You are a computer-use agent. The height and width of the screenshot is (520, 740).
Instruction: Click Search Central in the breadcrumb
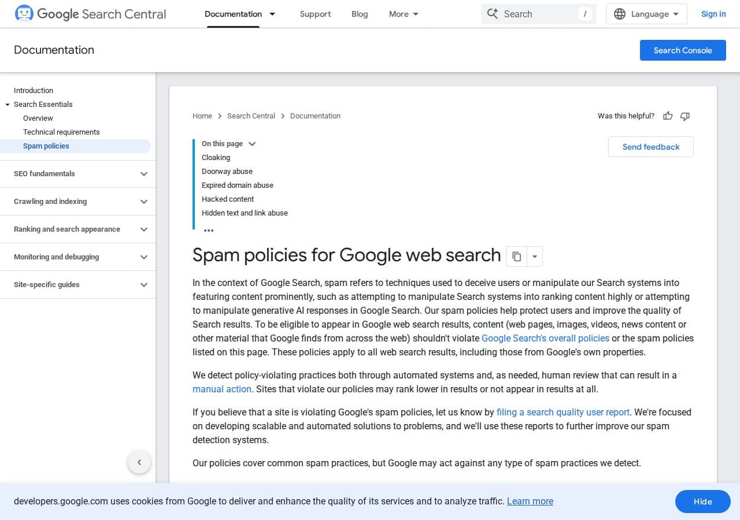(x=251, y=116)
